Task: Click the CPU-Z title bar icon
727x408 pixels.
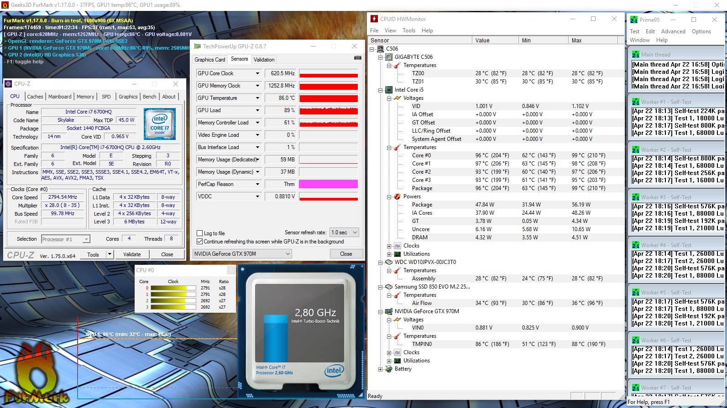Action: point(8,84)
